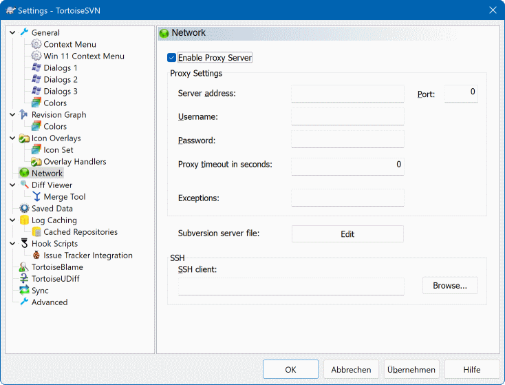Click the Merge Tool icon

click(x=36, y=196)
